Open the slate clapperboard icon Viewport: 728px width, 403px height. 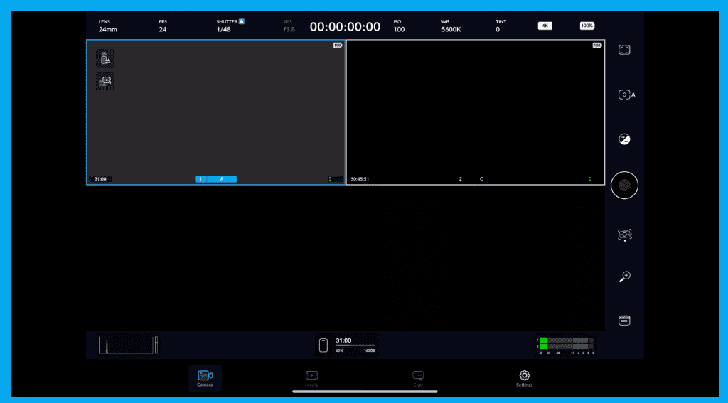(624, 321)
